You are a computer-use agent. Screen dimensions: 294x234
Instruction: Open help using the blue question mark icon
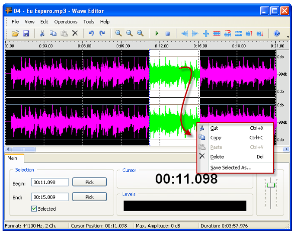tap(277, 33)
